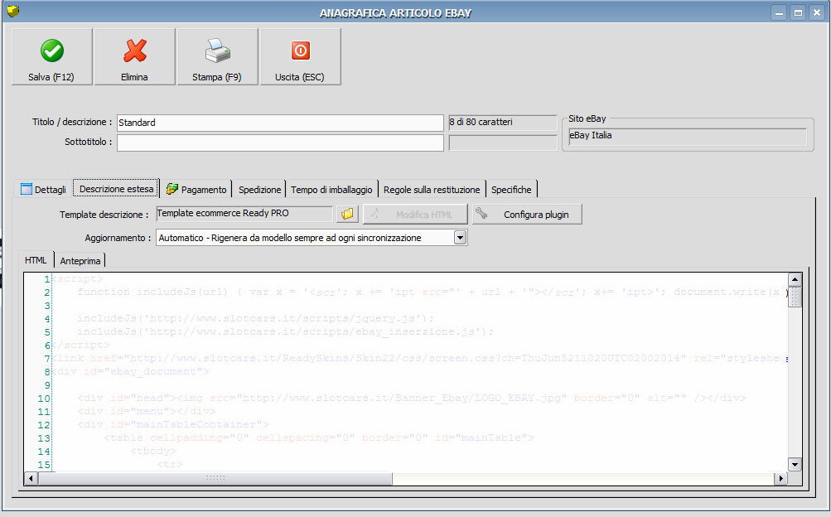This screenshot has height=517, width=831.
Task: Click the horizontal scrollbar right arrow
Action: tap(780, 478)
